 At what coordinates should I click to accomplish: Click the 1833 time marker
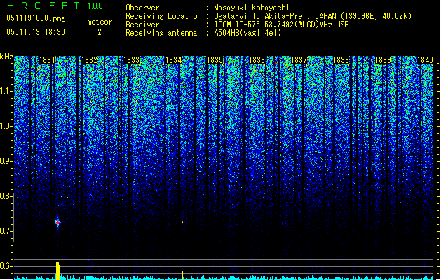(x=131, y=60)
